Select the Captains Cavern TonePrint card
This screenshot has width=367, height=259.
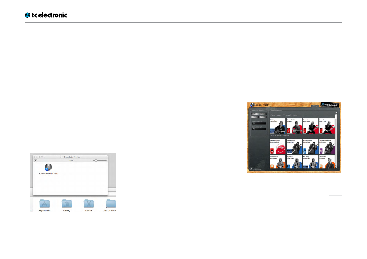pos(278,146)
